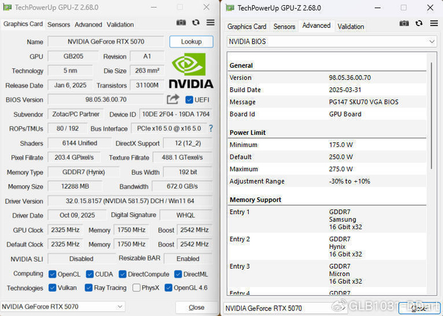Click the Subvendor field Zotac/PC Partner

click(76, 114)
